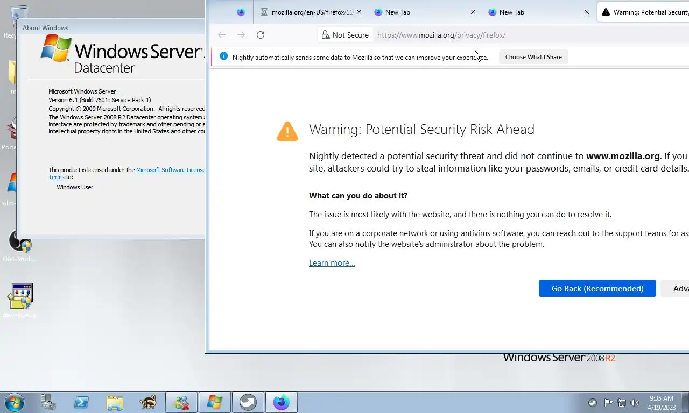
Task: Open Server Manager from the taskbar
Action: [x=48, y=402]
